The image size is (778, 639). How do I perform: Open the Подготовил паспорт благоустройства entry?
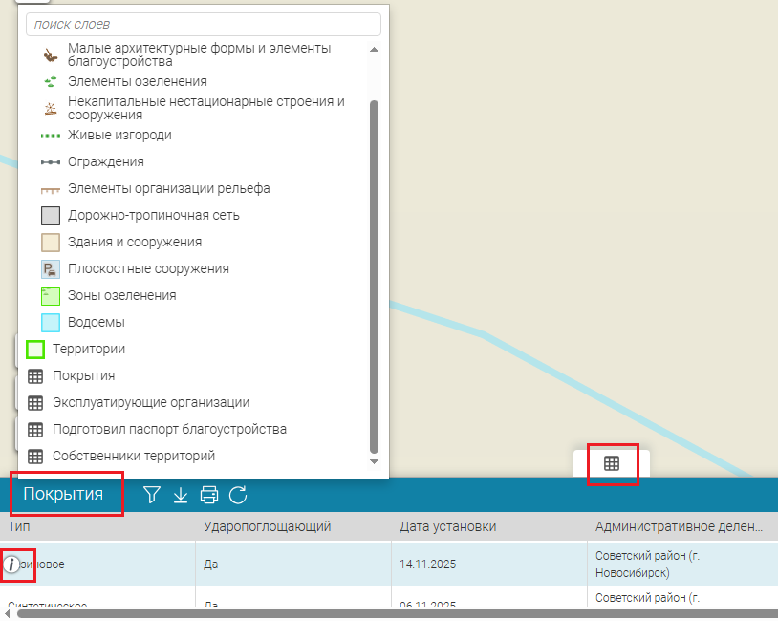coord(170,430)
